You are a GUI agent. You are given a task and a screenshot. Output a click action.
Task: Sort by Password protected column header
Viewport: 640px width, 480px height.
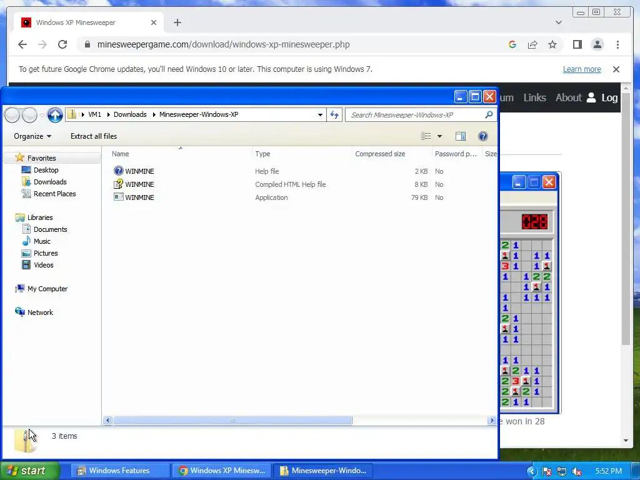(x=457, y=154)
